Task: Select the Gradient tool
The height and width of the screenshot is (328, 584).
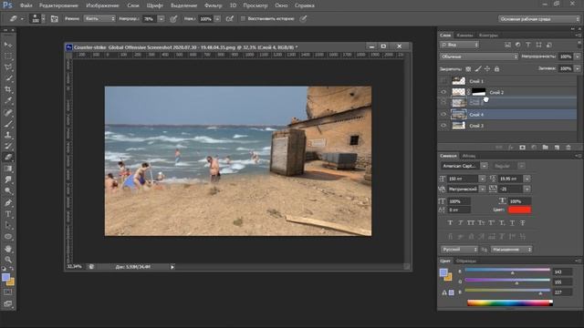Action: click(8, 169)
